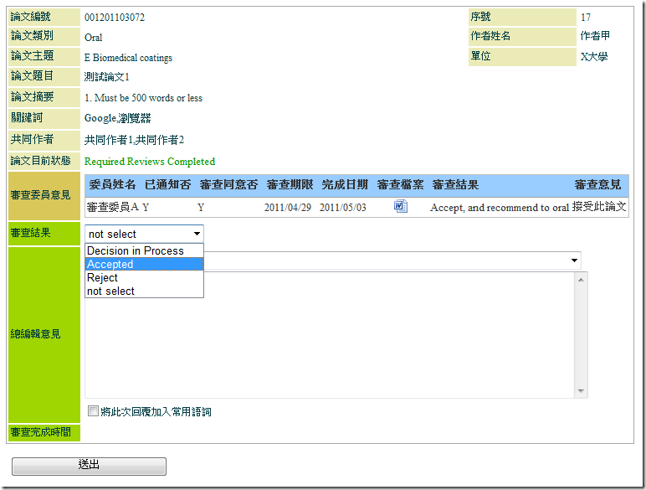Click the paper topic 'E Biomedical coatings'

pos(128,58)
